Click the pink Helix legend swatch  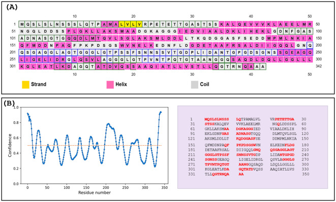tap(110, 85)
